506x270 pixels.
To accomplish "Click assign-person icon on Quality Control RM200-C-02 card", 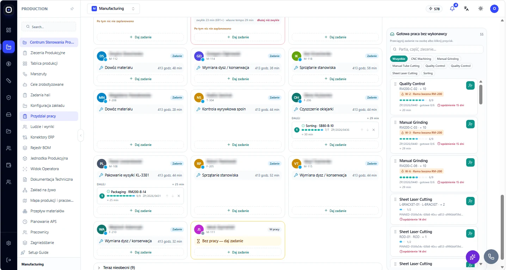I will click(470, 85).
